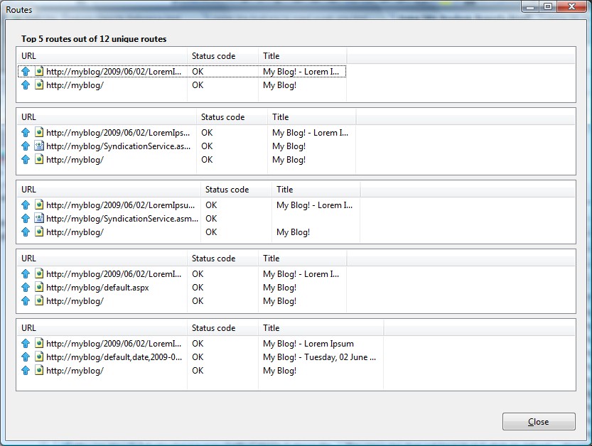Click the Title header above the SyndicationService.as... row
592x446 pixels.
click(x=311, y=117)
